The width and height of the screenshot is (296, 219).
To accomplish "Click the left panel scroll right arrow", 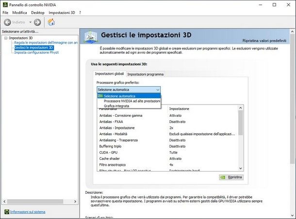I will (75, 202).
